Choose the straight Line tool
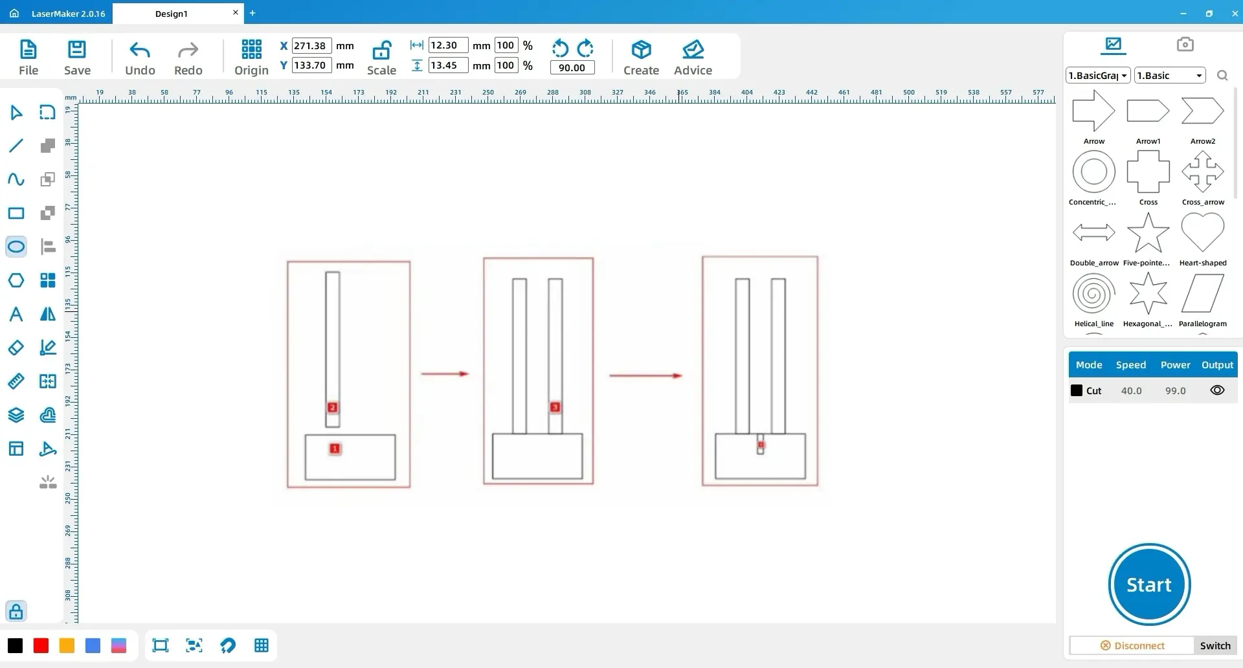This screenshot has width=1243, height=668. click(x=16, y=146)
